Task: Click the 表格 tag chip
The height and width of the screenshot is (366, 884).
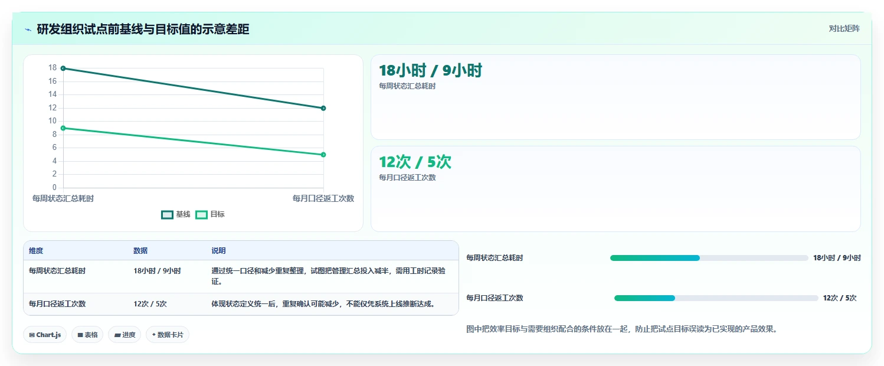Action: coord(87,335)
